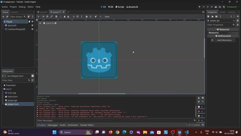Open documentation for player.gd object
The height and width of the screenshot is (136, 241).
click(x=238, y=20)
